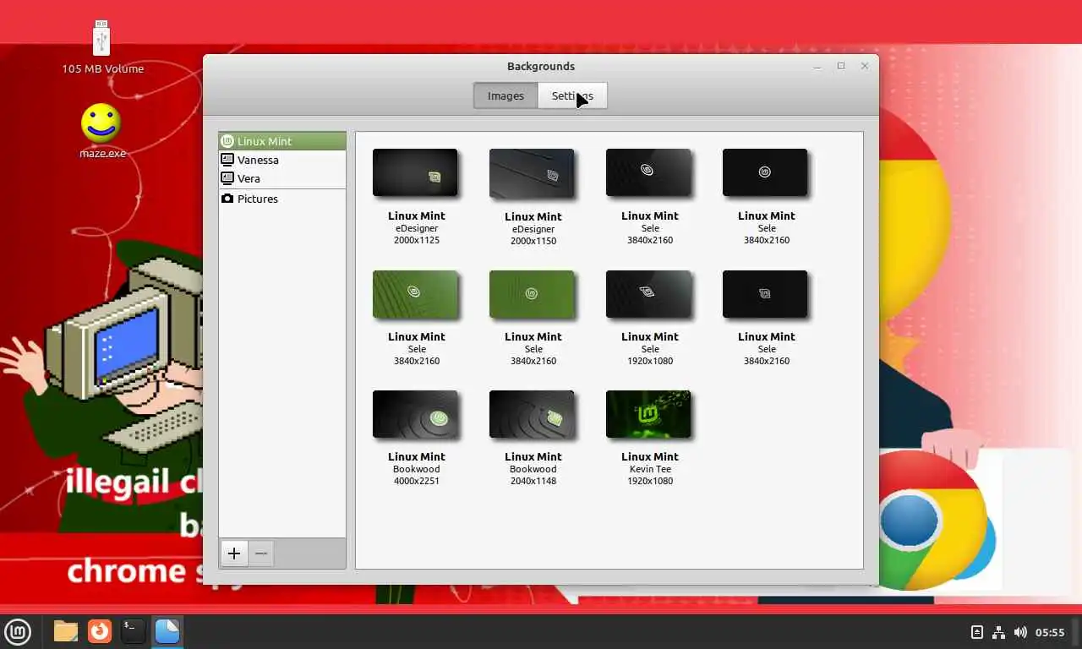Choose the Bookwood 4000x2251 wallpaper
The image size is (1082, 649).
coord(415,414)
